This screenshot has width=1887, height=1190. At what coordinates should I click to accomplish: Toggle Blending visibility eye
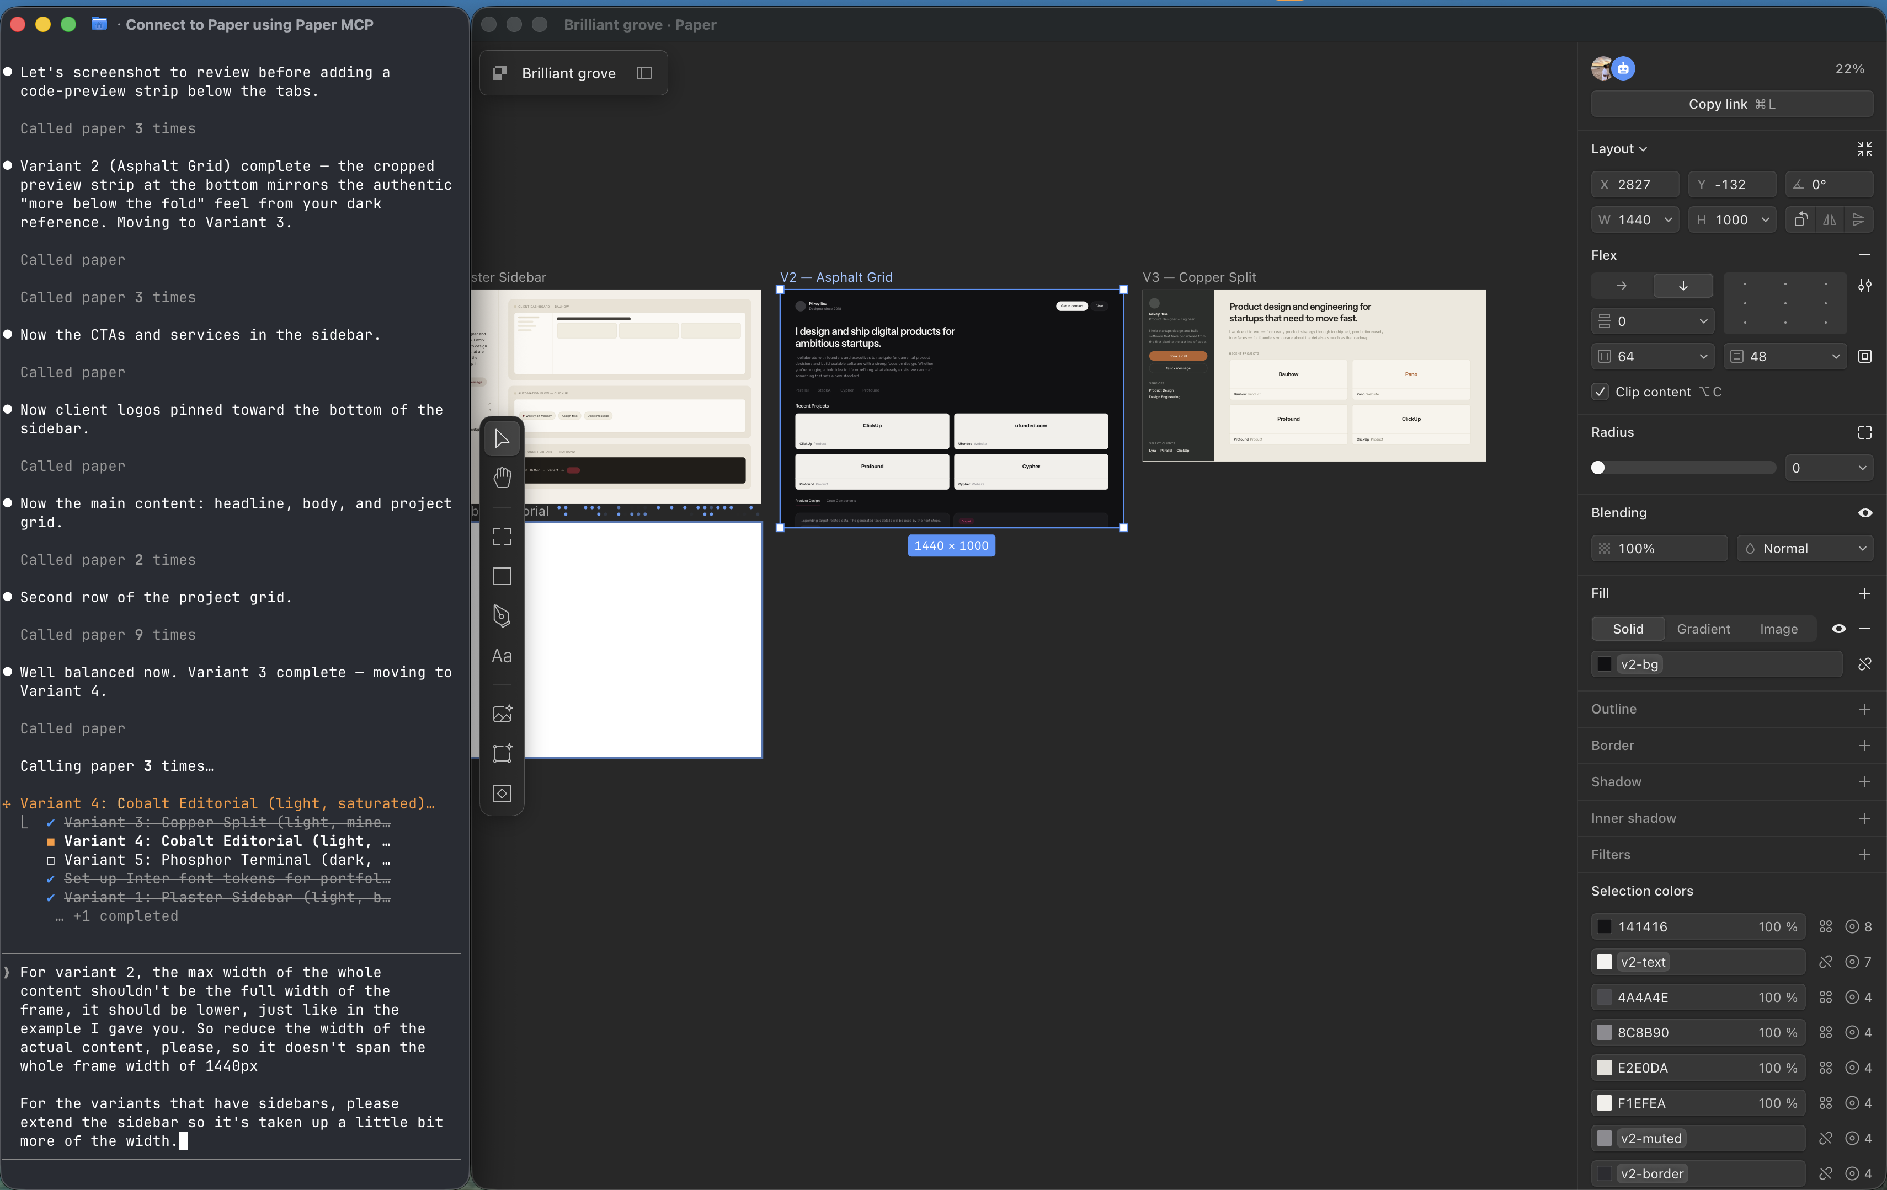(x=1864, y=513)
